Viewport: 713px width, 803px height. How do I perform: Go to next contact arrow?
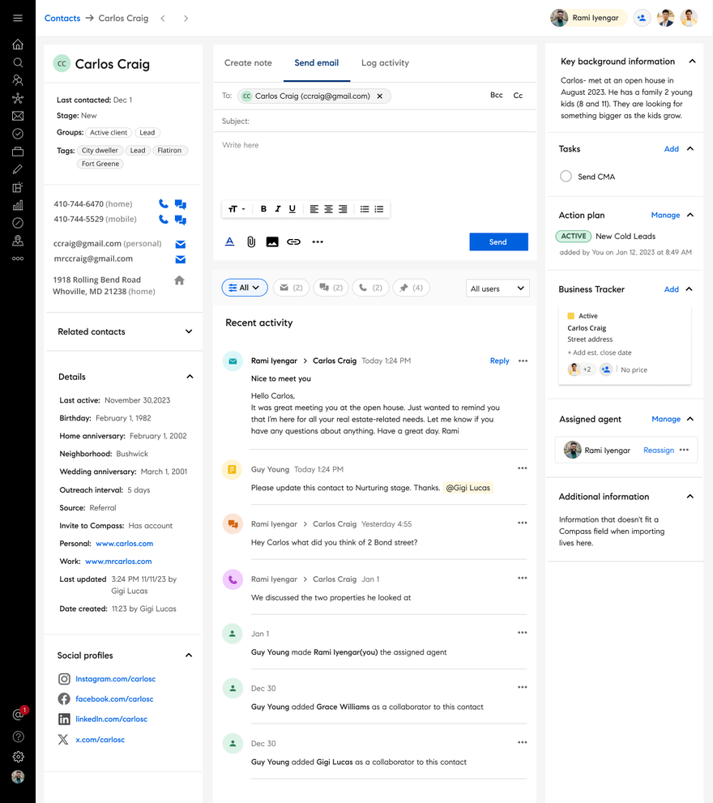click(x=186, y=19)
